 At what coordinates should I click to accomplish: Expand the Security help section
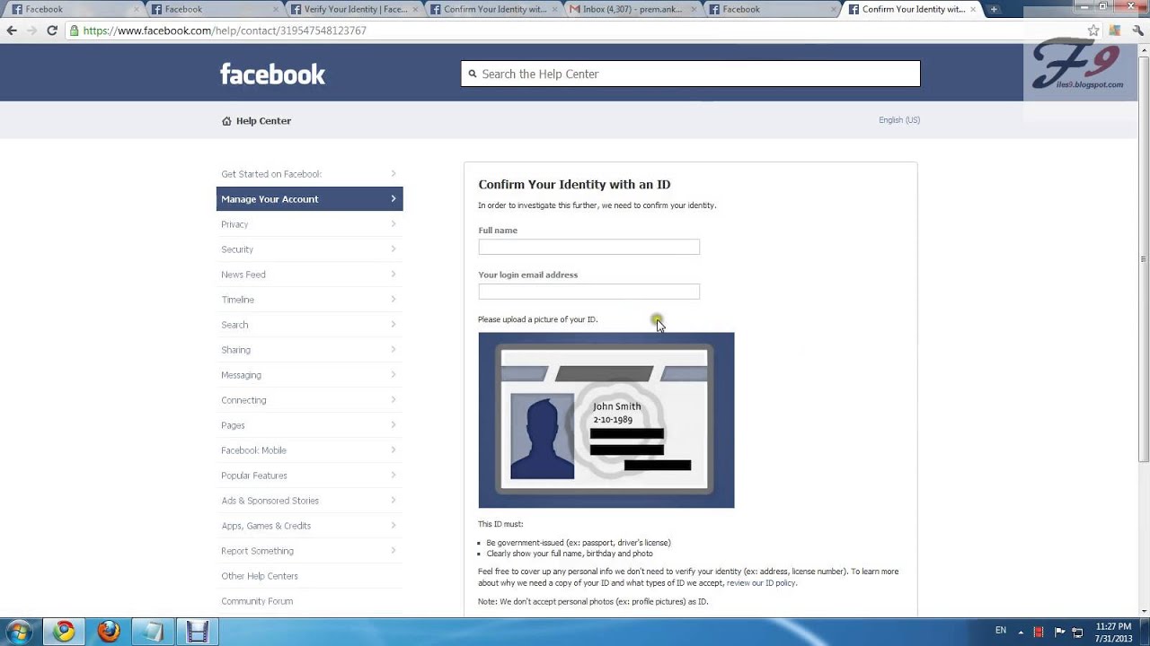[309, 249]
